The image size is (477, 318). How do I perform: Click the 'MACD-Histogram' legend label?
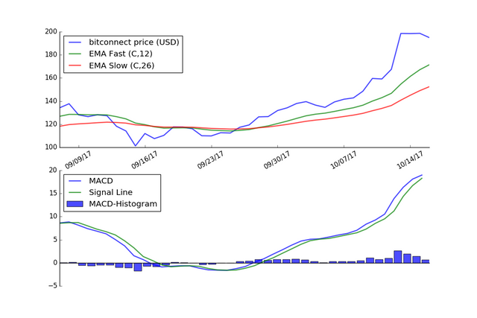[x=123, y=204]
